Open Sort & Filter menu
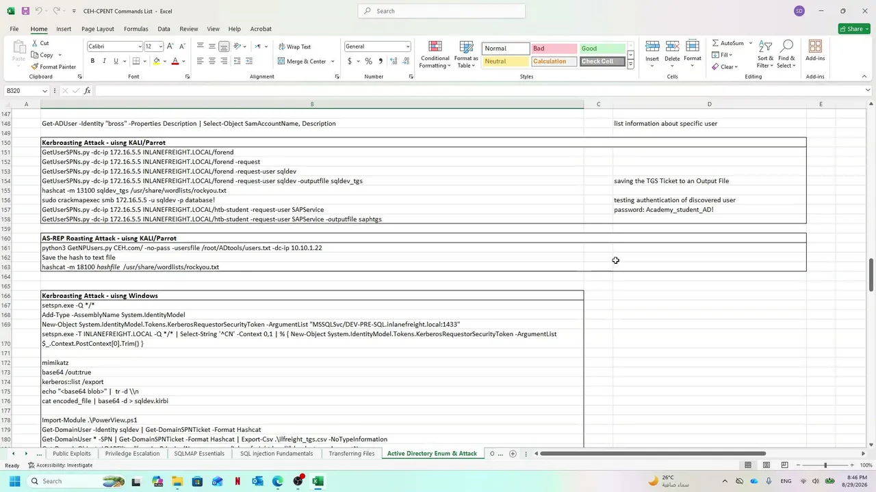Screen dimensions: 876x492 click(x=765, y=55)
